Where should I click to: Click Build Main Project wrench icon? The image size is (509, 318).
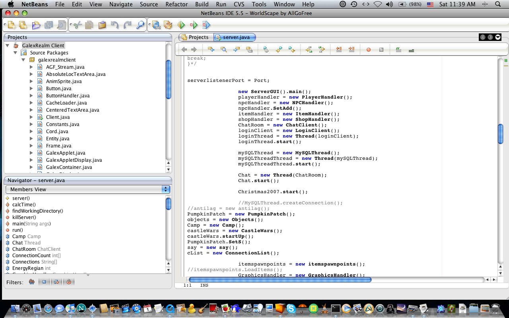click(x=156, y=25)
